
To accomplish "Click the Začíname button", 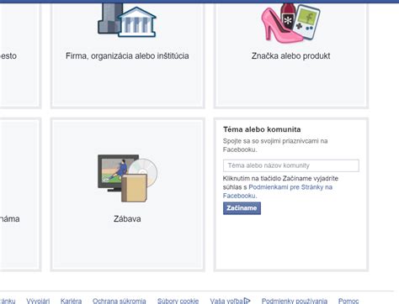I will [242, 208].
